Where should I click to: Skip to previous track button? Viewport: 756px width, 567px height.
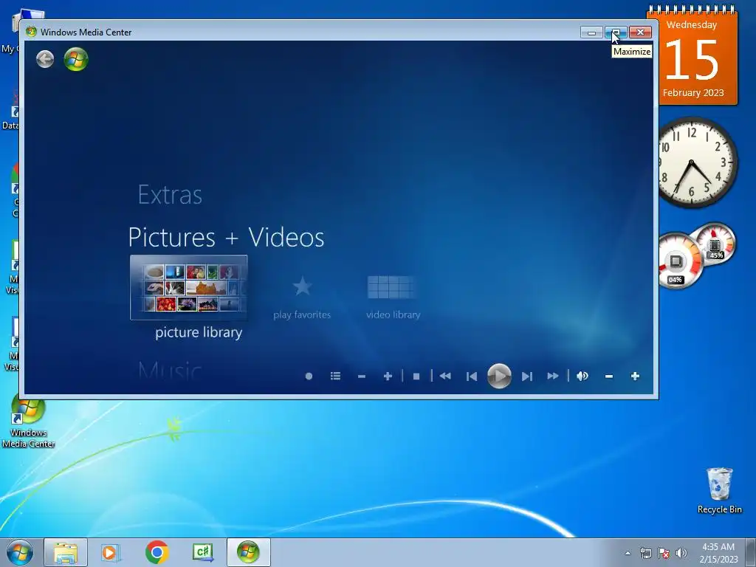pyautogui.click(x=472, y=376)
